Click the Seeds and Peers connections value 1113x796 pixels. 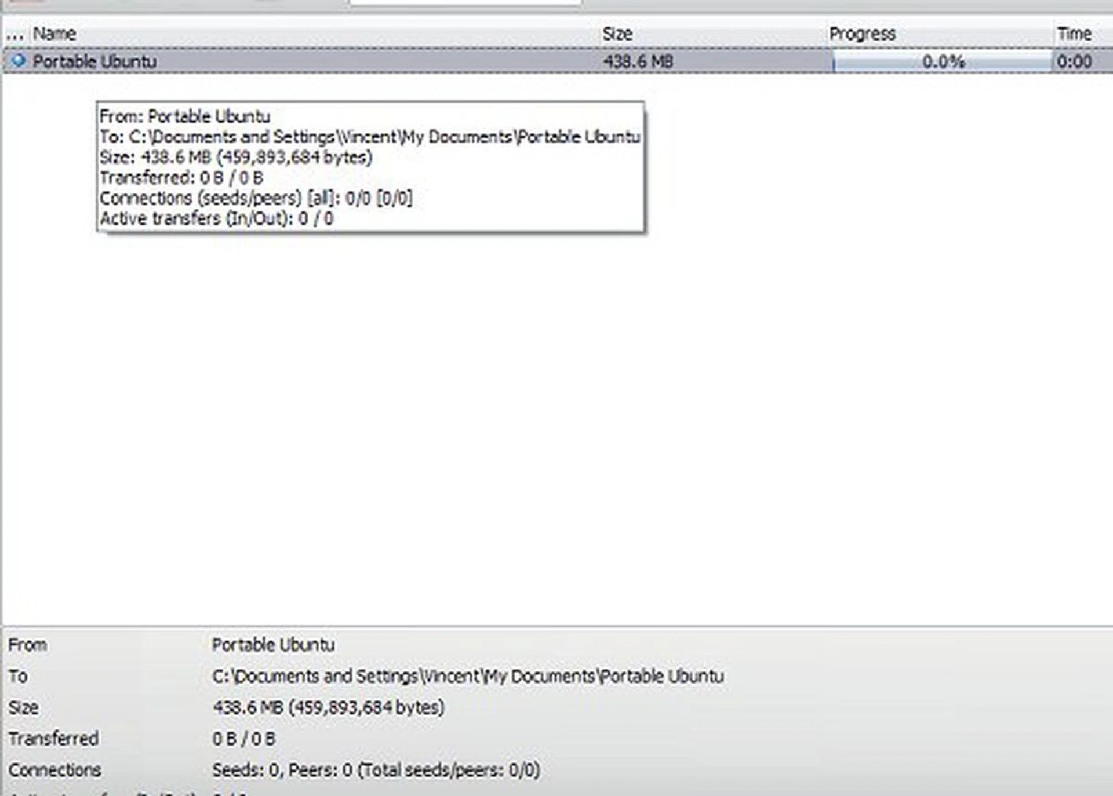[x=376, y=770]
